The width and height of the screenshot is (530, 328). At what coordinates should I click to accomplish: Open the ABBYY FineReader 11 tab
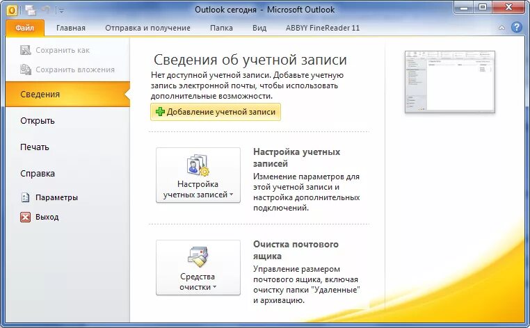tap(323, 28)
